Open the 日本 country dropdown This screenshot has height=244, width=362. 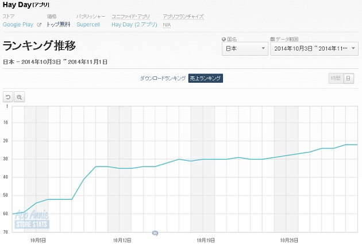245,48
